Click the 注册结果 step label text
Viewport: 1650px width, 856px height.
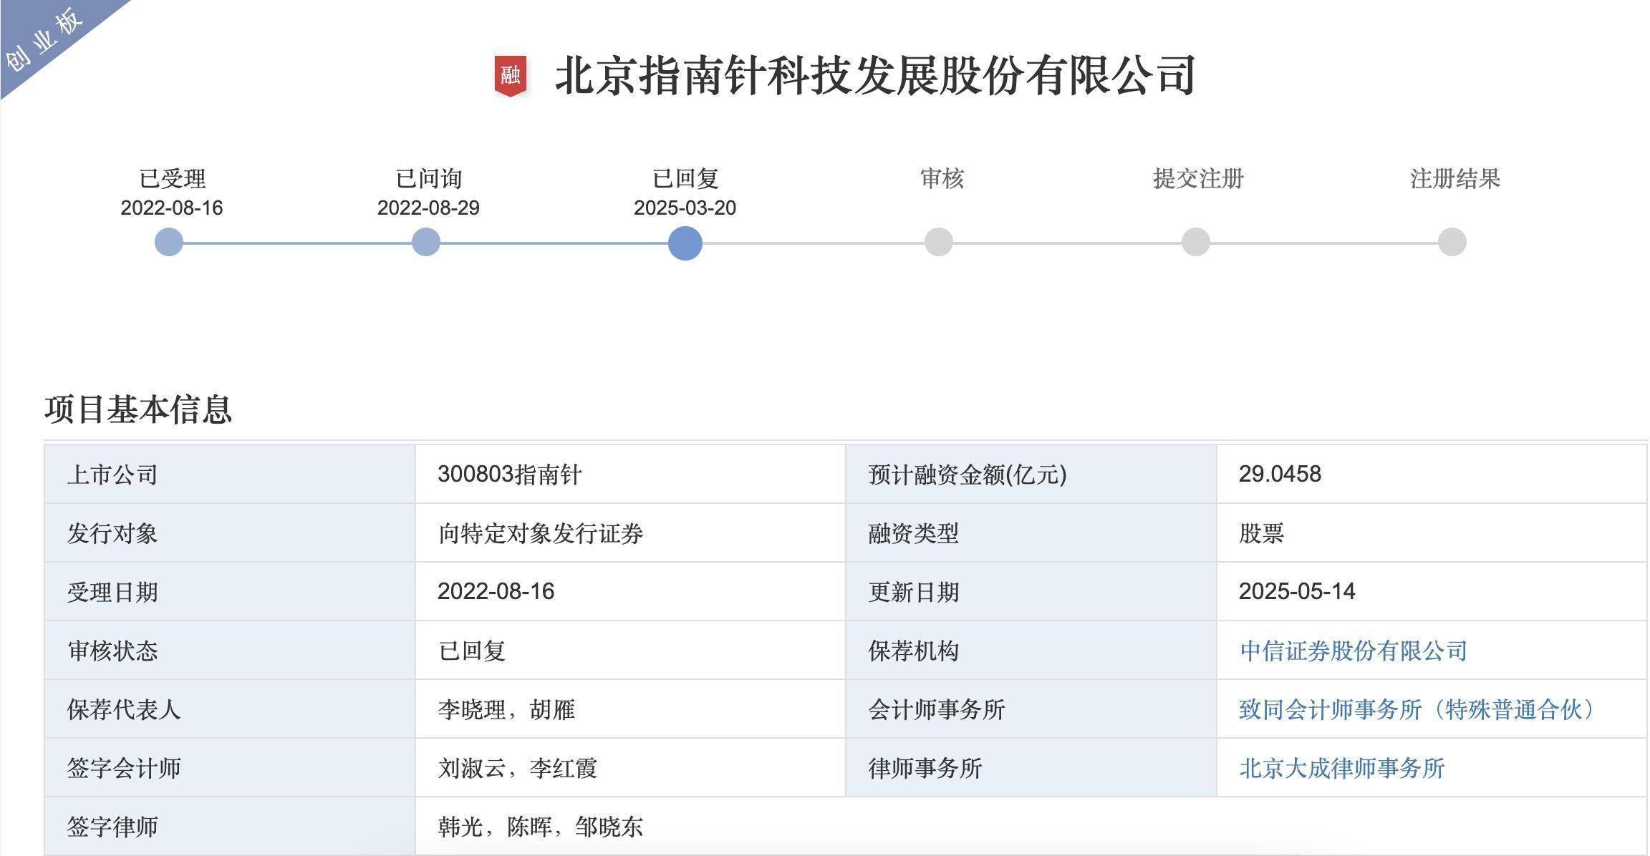pos(1454,178)
